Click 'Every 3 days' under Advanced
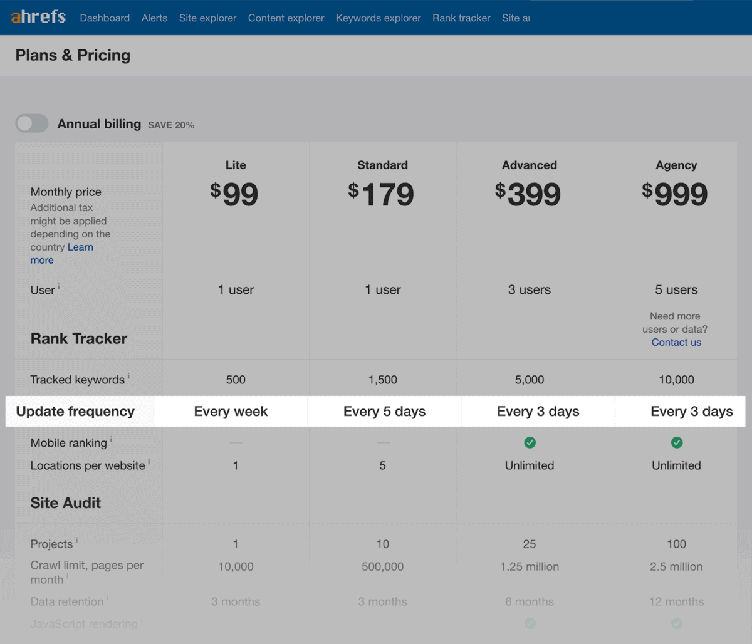This screenshot has height=644, width=752. (x=538, y=412)
